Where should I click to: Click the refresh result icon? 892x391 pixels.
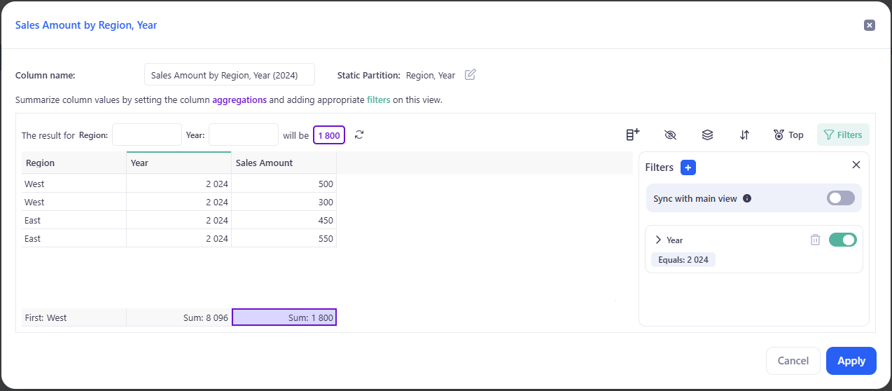point(359,135)
